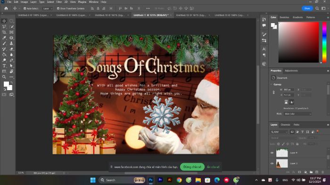Select the Horizontal Type tool
The image size is (330, 185).
(4, 66)
